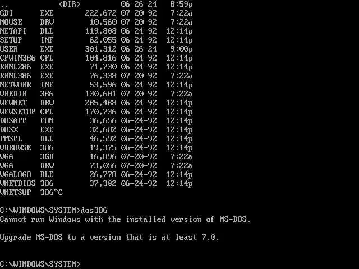Screen dimensions: 359x269
Task: Click the typed dos386 command text
Action: pos(94,210)
